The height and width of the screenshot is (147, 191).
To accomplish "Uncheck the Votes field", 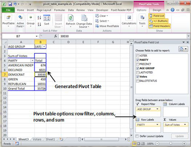I will coord(137,77).
